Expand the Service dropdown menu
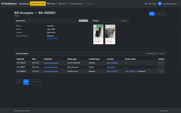The width and height of the screenshot is (181, 113). (63, 4)
